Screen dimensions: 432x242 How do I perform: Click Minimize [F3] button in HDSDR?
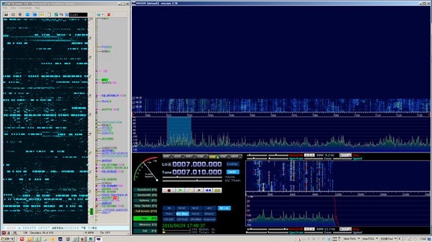click(x=145, y=225)
